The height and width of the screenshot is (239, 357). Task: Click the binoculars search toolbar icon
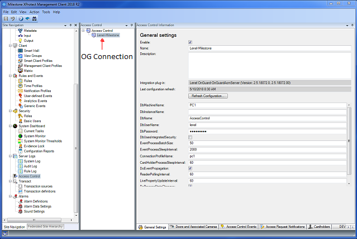(35, 18)
